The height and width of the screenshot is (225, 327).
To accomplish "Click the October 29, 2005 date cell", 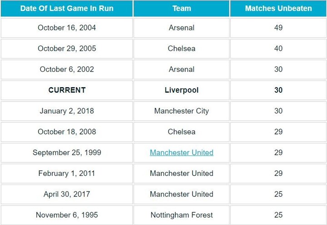I will pos(67,49).
